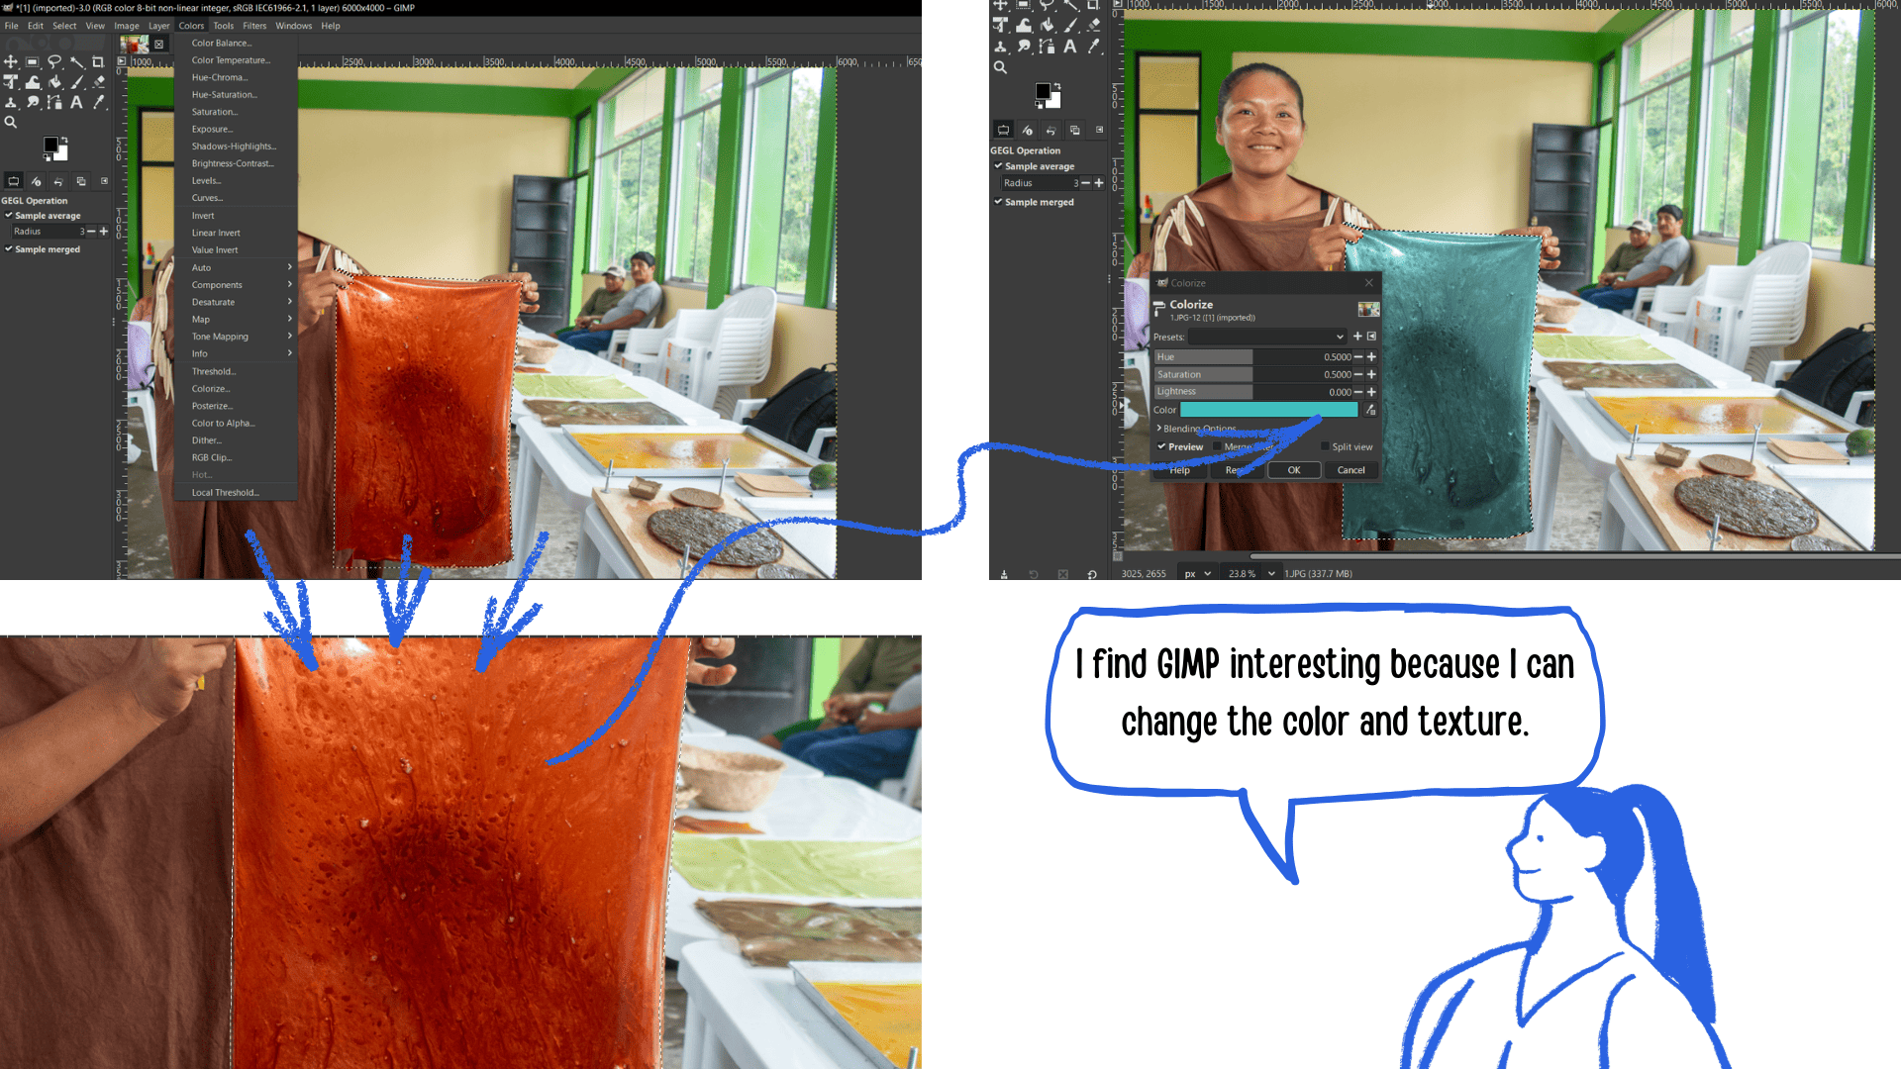Click the plus icon to save Colorize preset

point(1357,337)
